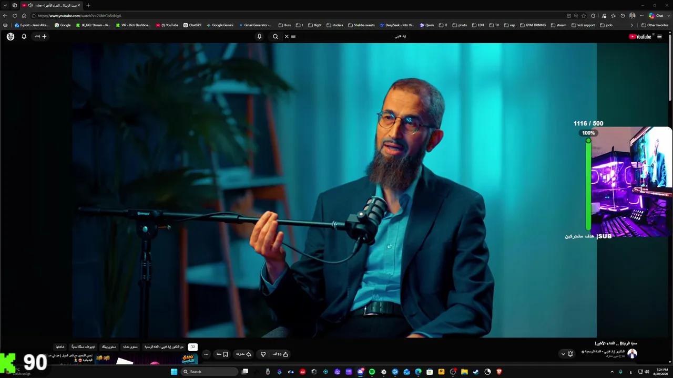Image resolution: width=673 pixels, height=378 pixels.
Task: Open the 'DeepSeek' bookmark
Action: coord(396,25)
